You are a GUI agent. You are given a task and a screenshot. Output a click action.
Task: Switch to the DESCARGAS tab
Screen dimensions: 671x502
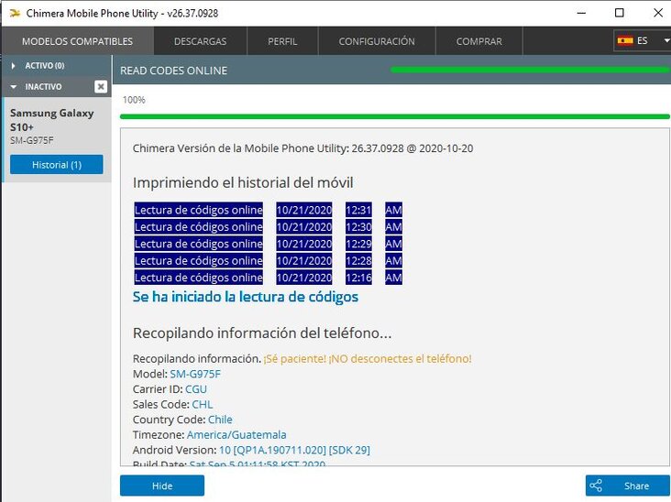[x=200, y=41]
